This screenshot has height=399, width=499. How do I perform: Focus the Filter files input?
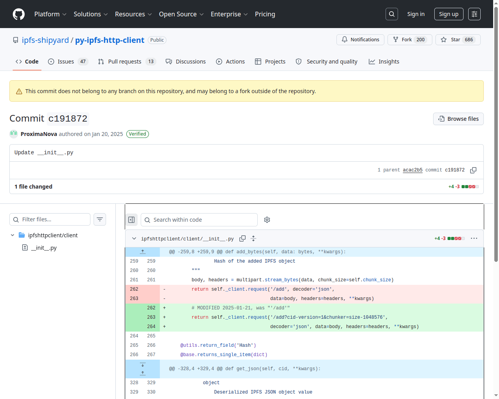point(50,219)
